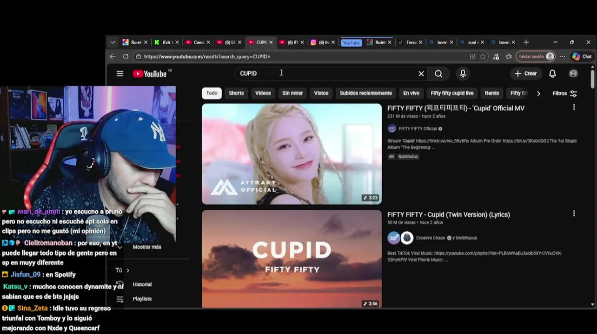Viewport: 597px width, 334px height.
Task: Open the Crear upload menu
Action: [526, 73]
